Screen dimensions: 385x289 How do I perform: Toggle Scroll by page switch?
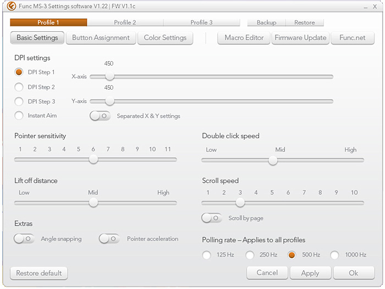(212, 218)
